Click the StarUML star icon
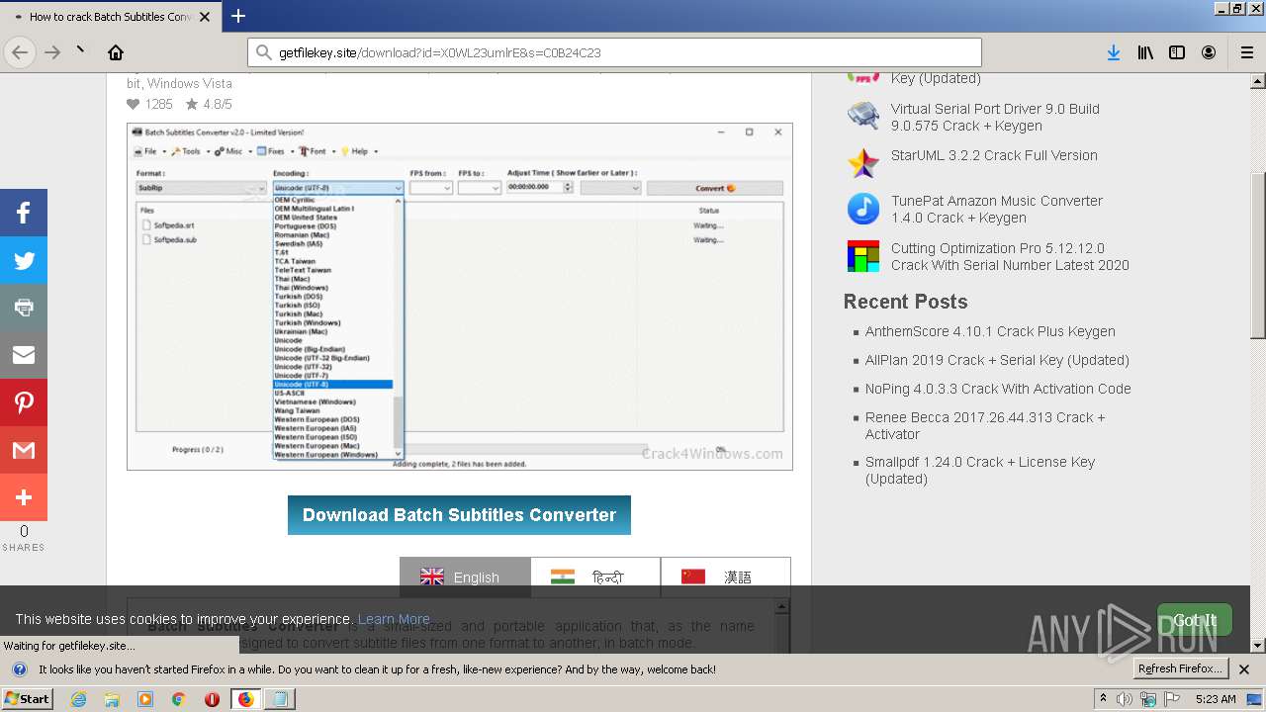1266x712 pixels. click(x=863, y=162)
